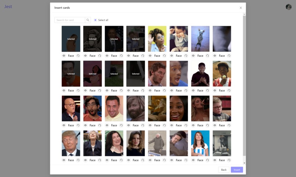Viewport: 296px width, 177px height.
Task: Open the user profile avatar
Action: click(288, 7)
